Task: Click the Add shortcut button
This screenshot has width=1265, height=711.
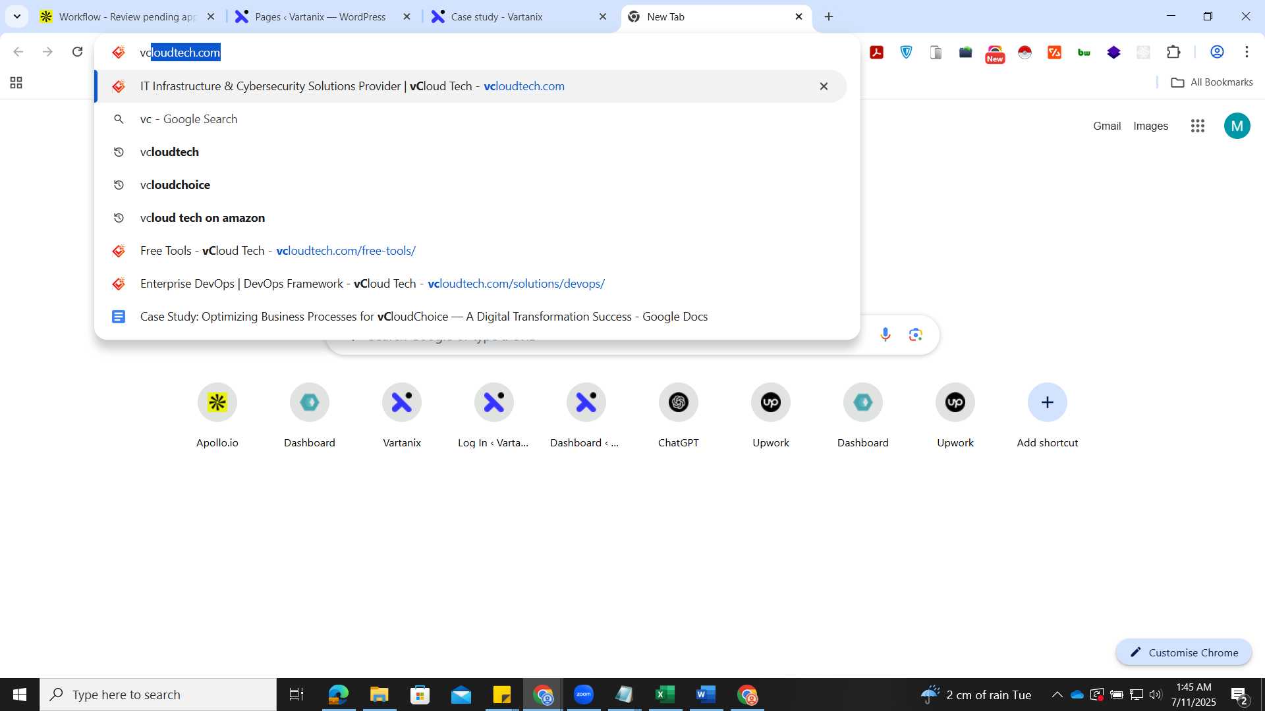Action: (1047, 415)
